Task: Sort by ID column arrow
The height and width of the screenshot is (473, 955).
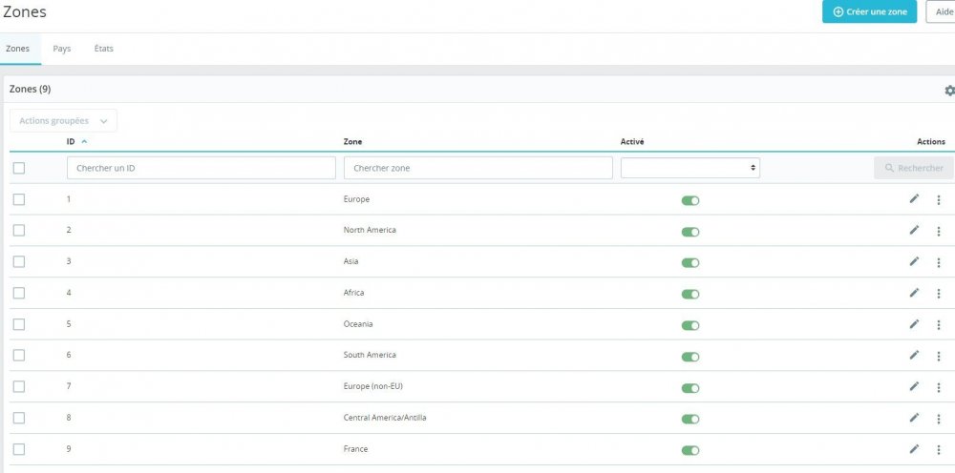Action: click(x=84, y=142)
